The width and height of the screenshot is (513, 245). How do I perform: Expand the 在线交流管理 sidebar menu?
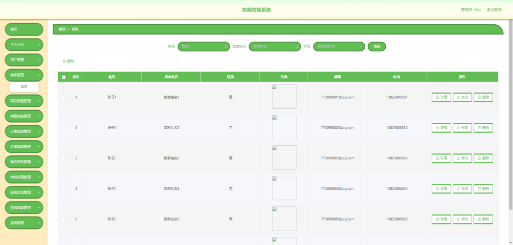coord(24,192)
